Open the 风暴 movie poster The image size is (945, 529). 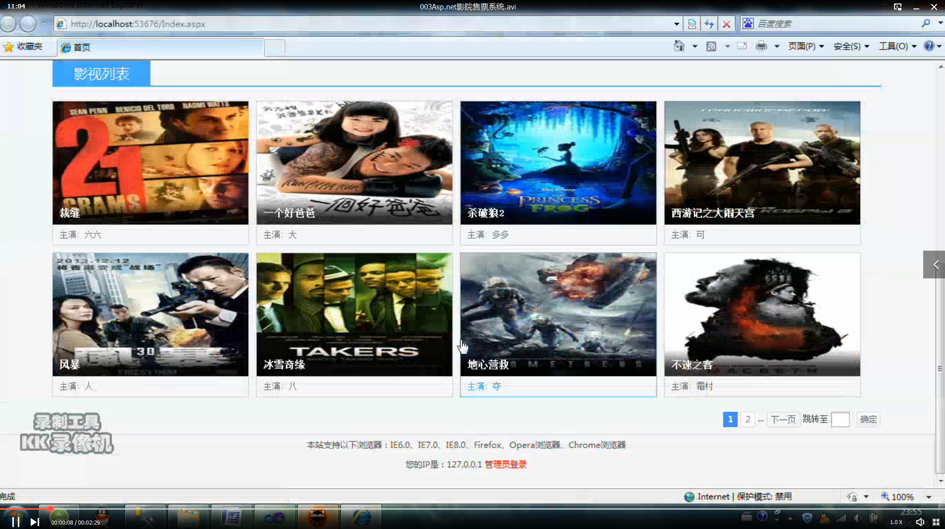151,315
